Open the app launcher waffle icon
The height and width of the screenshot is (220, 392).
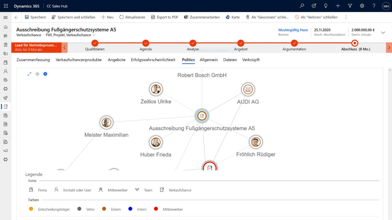[6, 6]
